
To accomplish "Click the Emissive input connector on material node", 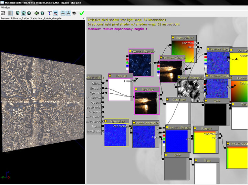I will coord(103,88).
